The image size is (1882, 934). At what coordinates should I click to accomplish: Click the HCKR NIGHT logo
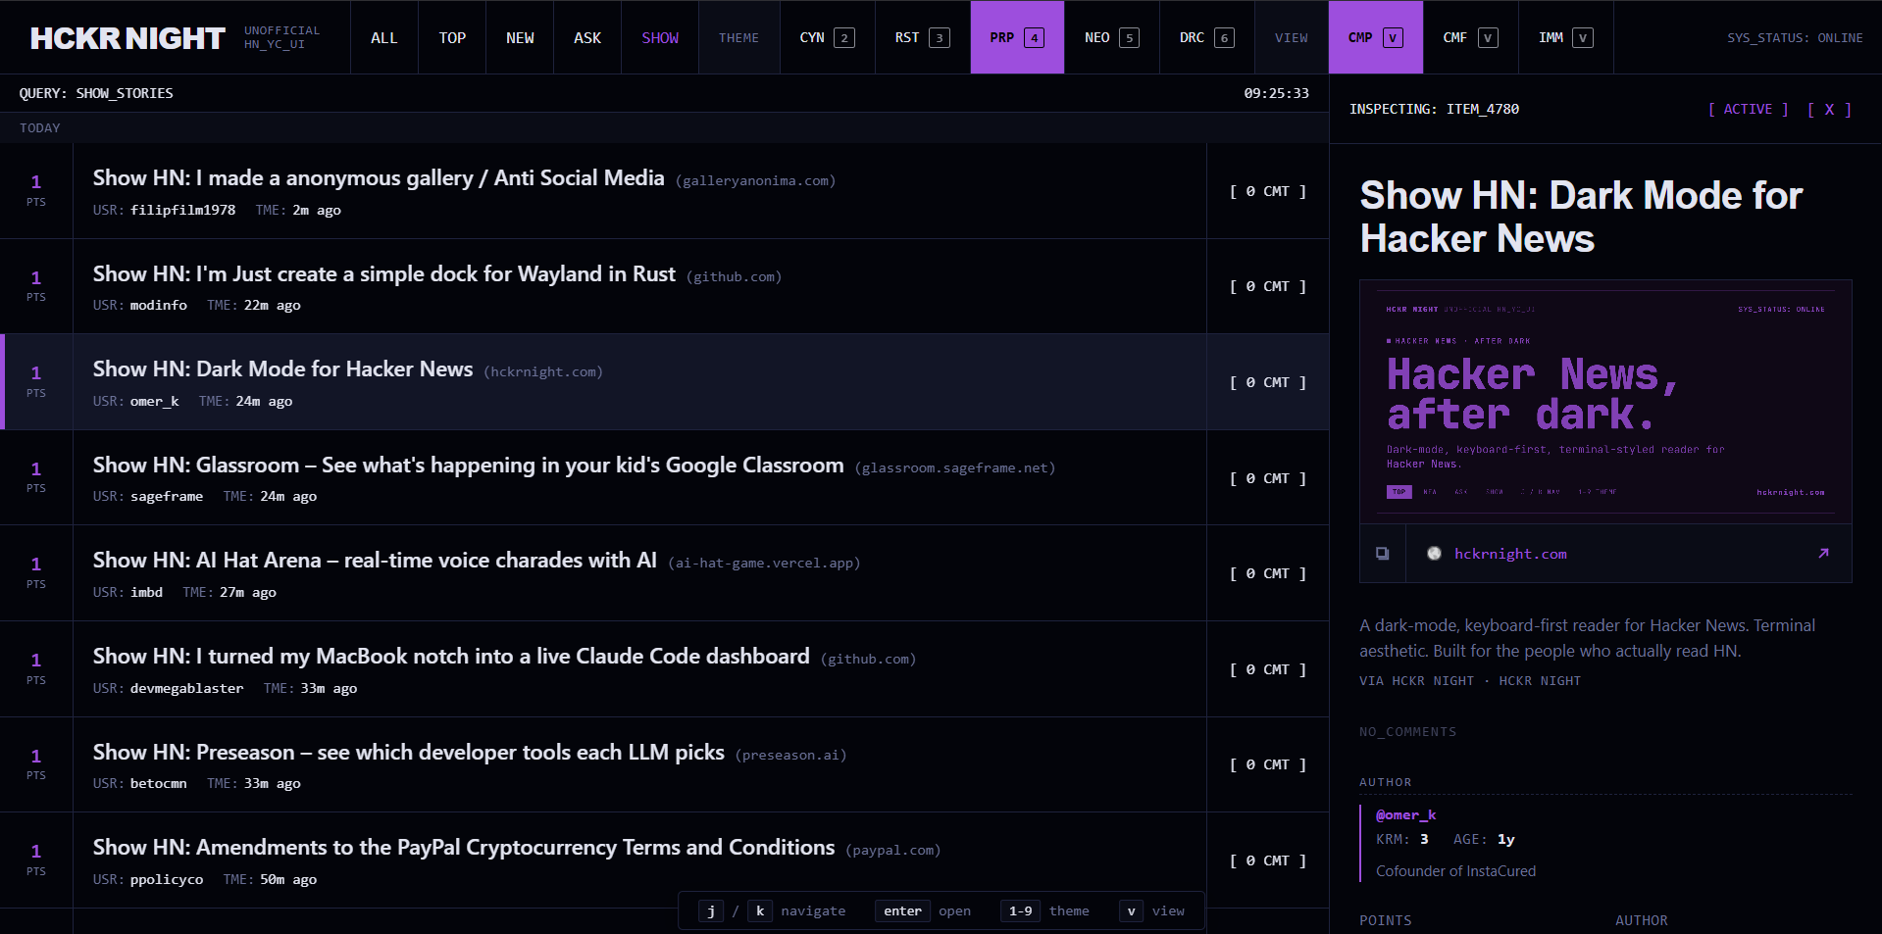(127, 38)
